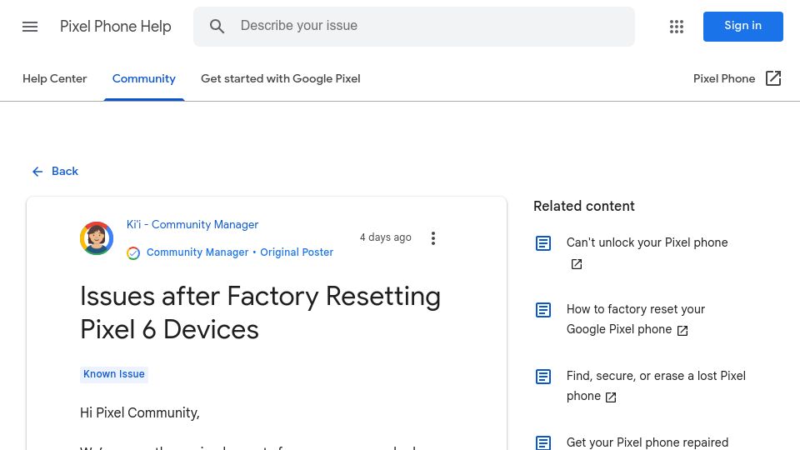The image size is (800, 450).
Task: Open Find, secure, or erase a lost Pixel phone
Action: 656,386
